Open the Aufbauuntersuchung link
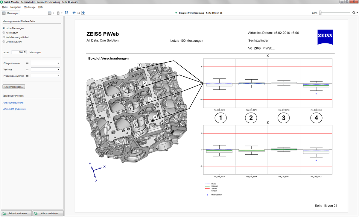This screenshot has height=217, width=359. (13, 103)
